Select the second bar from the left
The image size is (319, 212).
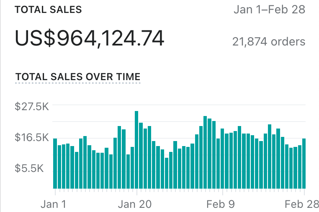(x=59, y=167)
